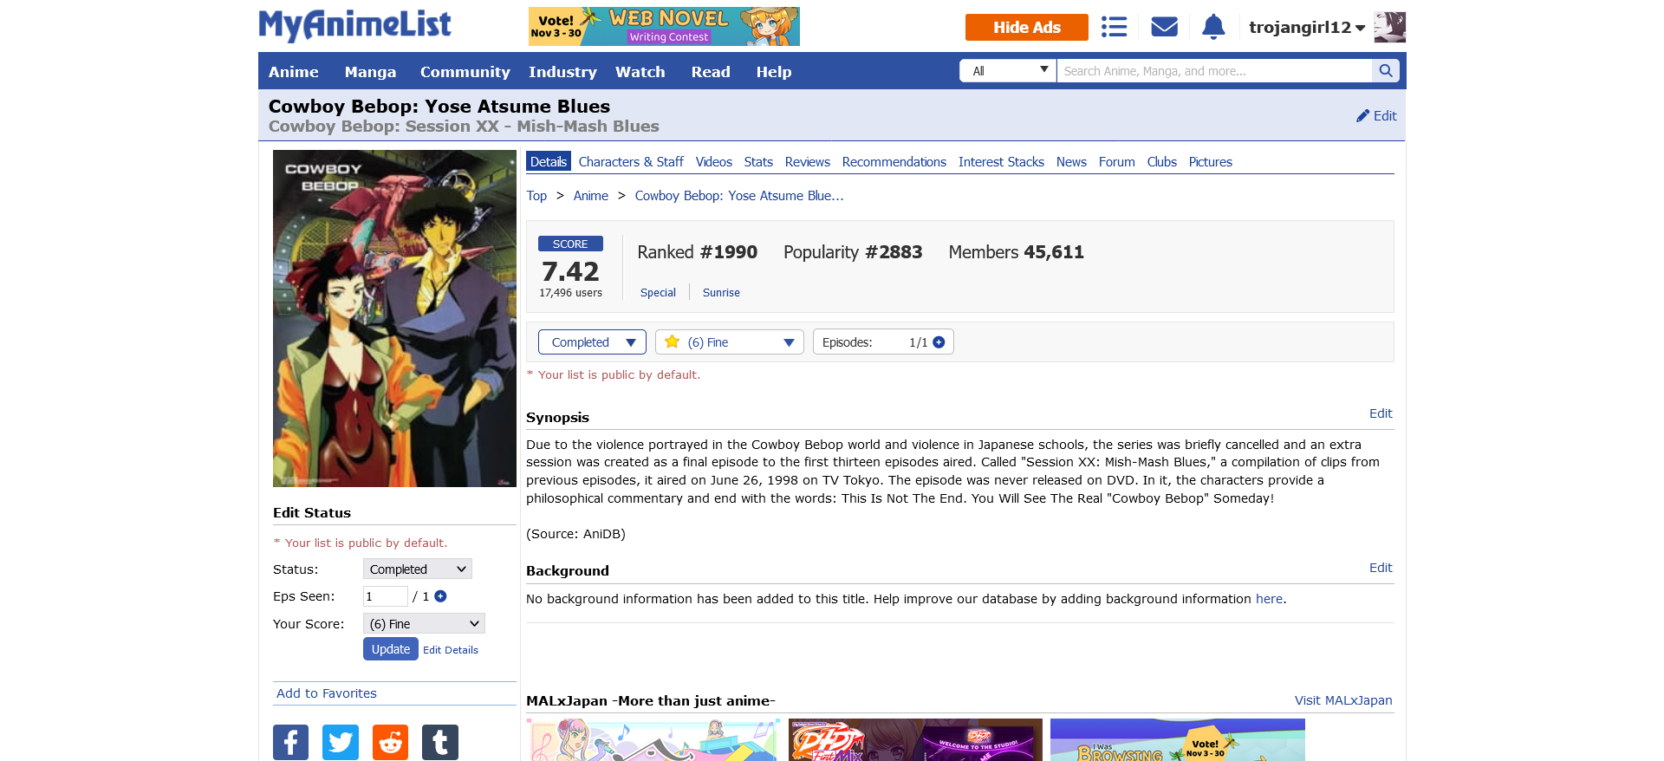
Task: Click the Background Edit link
Action: tap(1381, 568)
